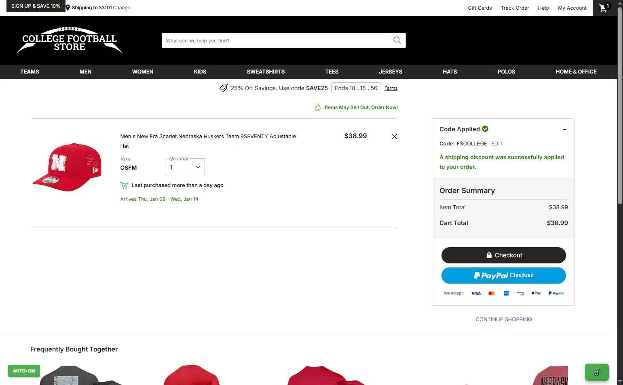Open the My Account link
This screenshot has height=385, width=623.
point(572,8)
